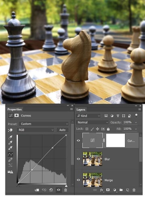This screenshot has width=145, height=198.
Task: Lock all padlock icon
Action: [x=108, y=129]
